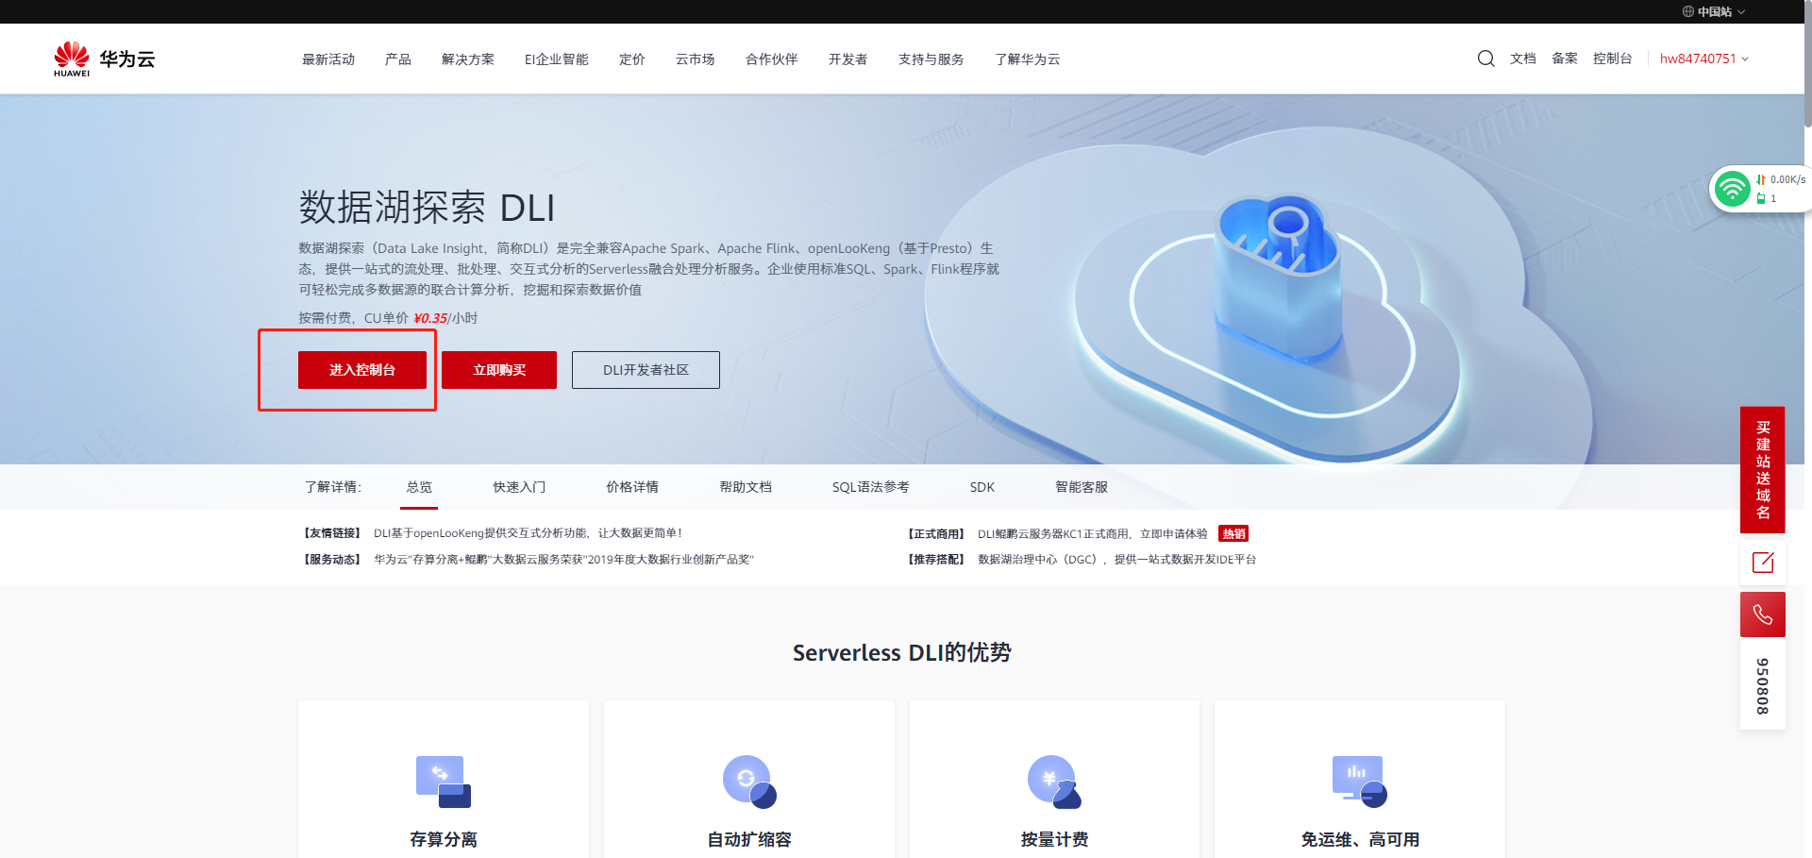Open the DLI开发者社区 button
The image size is (1812, 858).
click(646, 370)
